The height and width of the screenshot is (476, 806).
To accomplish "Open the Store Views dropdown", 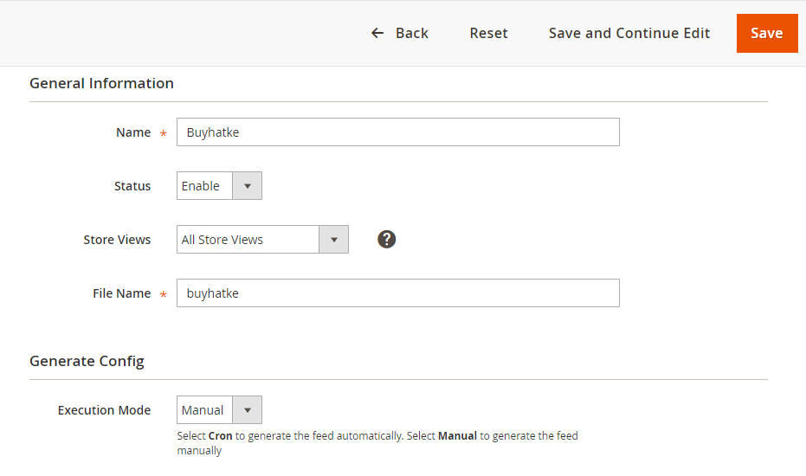I will click(262, 239).
